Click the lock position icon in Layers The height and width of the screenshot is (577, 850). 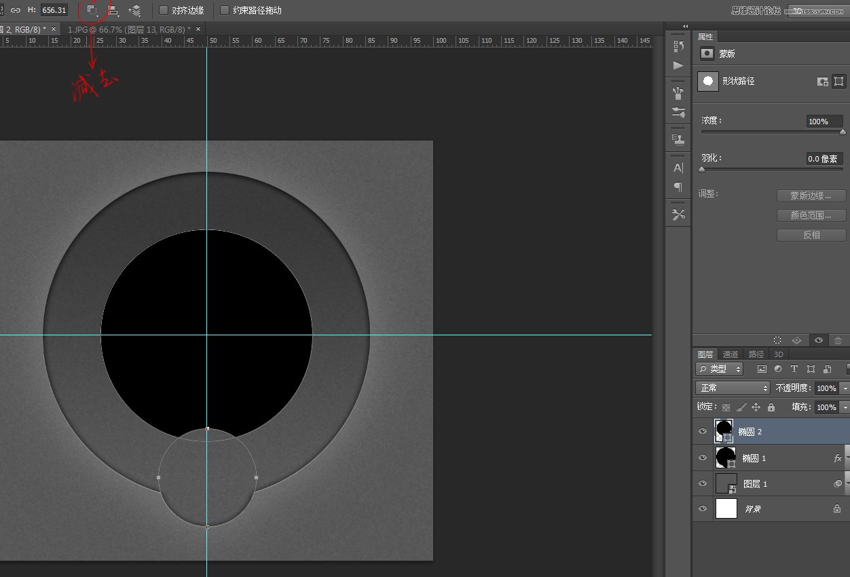pos(756,407)
